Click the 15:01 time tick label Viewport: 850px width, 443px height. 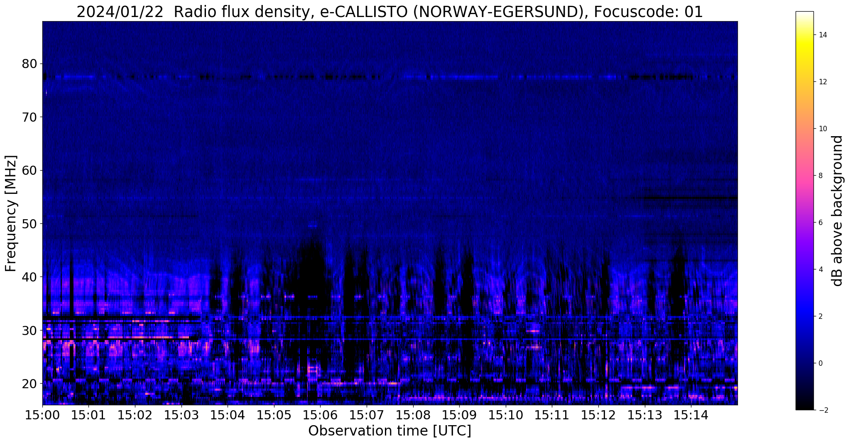pos(88,415)
